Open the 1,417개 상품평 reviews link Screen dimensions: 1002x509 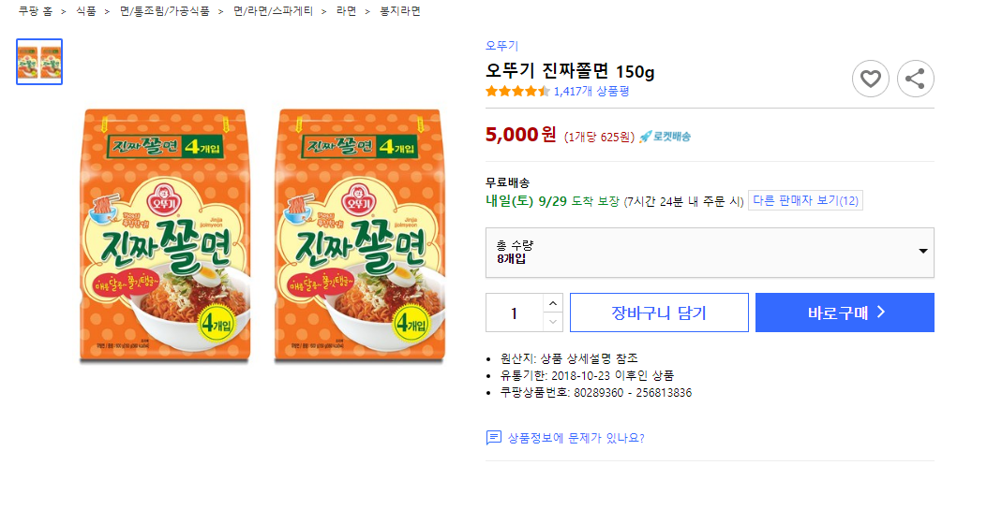(591, 91)
